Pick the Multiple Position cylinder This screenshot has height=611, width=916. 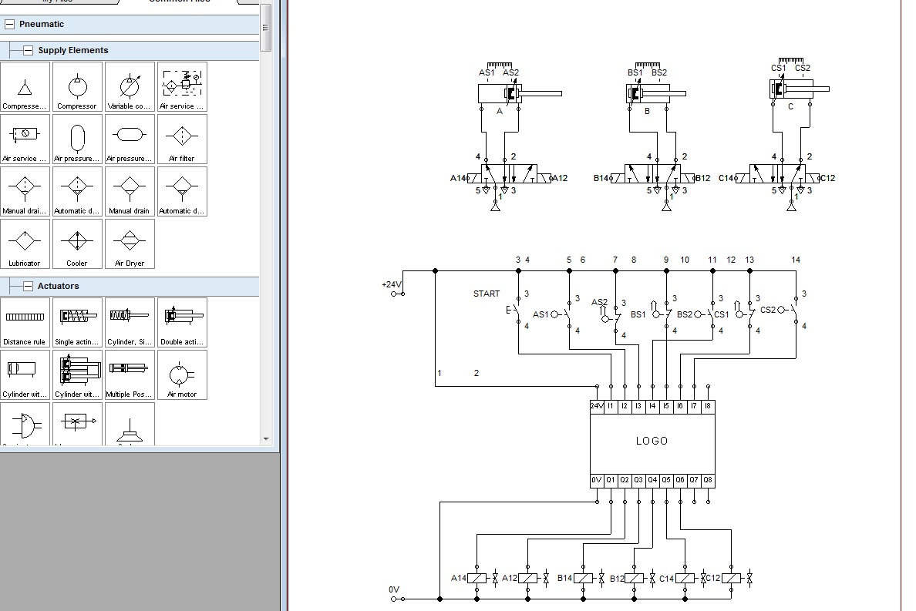[130, 374]
